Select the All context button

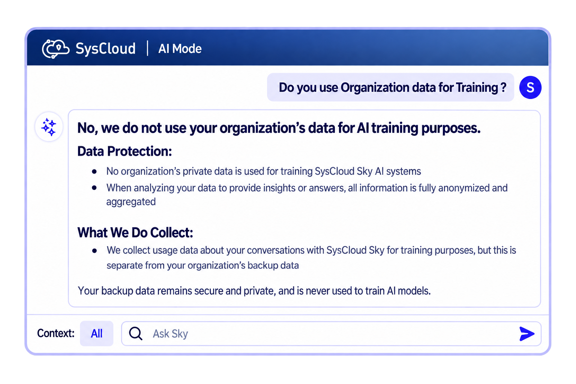(x=97, y=333)
